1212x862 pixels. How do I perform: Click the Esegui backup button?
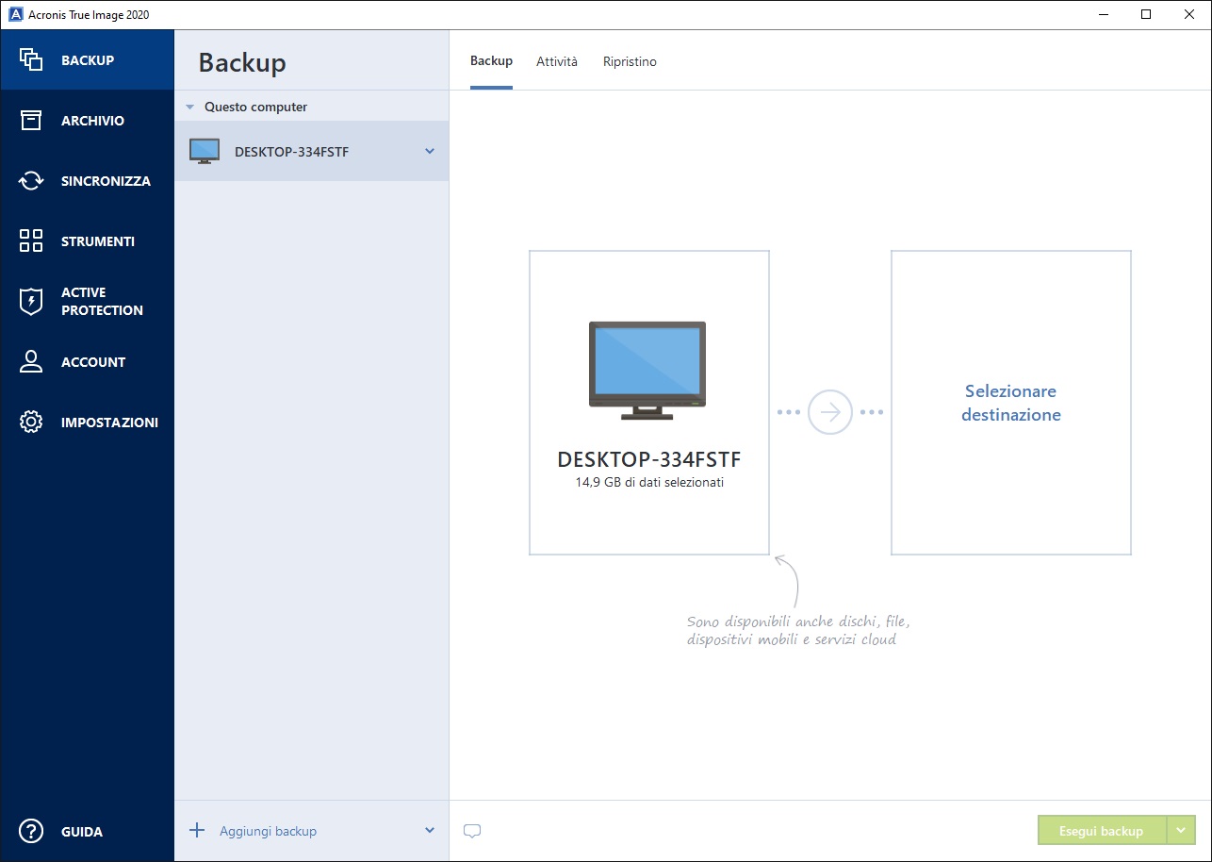click(x=1102, y=830)
